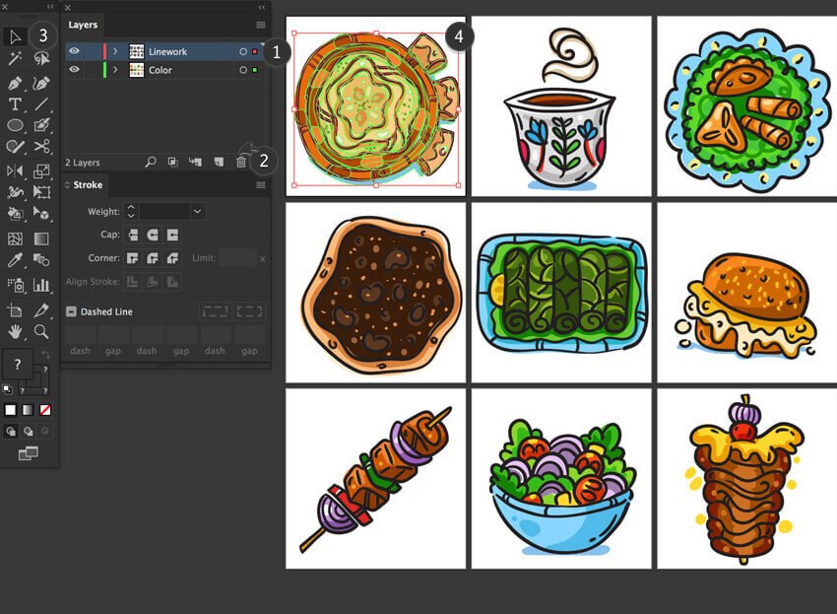Hide the Linework layer
The width and height of the screenshot is (837, 614).
(75, 51)
